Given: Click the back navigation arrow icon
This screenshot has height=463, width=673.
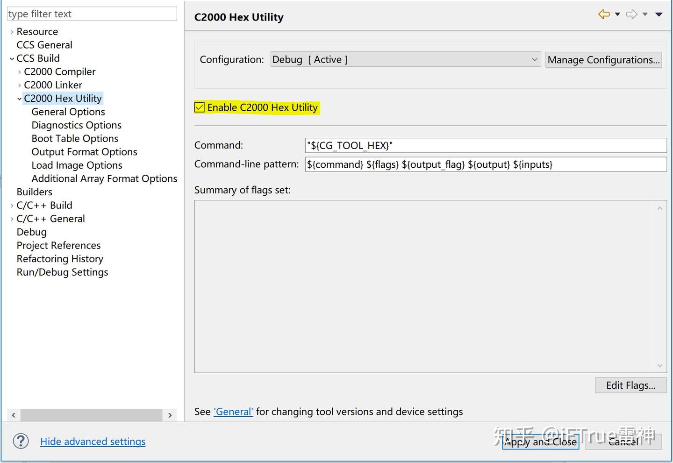Looking at the screenshot, I should pyautogui.click(x=604, y=14).
